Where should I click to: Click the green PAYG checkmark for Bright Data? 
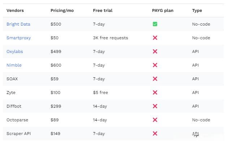155,24
